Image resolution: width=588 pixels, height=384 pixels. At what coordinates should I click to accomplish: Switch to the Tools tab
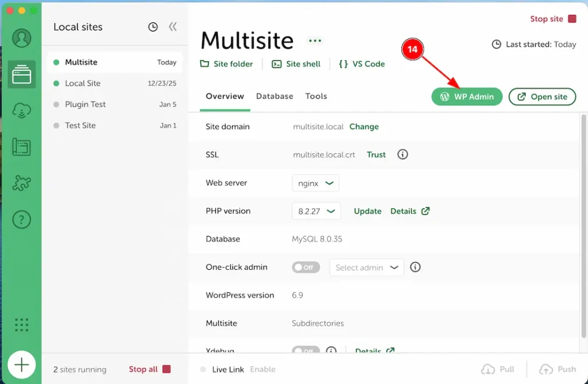[316, 96]
